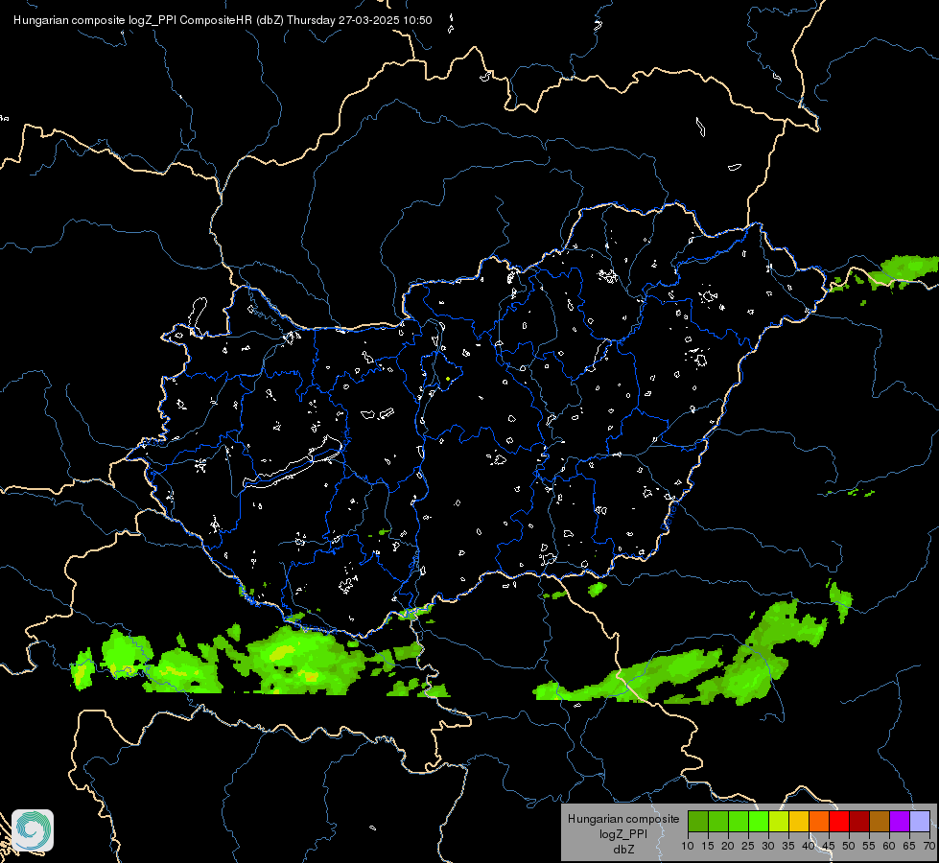Image resolution: width=939 pixels, height=863 pixels.
Task: Click the legend scale value '30'
Action: point(767,846)
